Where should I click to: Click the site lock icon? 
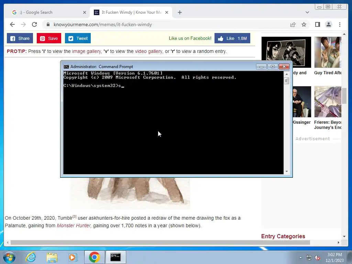tap(48, 24)
